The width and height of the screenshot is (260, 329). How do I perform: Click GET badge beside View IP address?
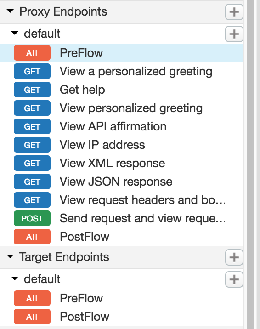32,145
